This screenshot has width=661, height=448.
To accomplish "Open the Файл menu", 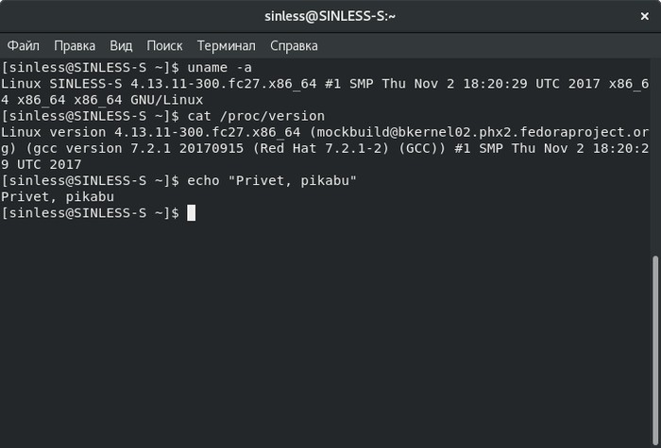I will (x=24, y=45).
